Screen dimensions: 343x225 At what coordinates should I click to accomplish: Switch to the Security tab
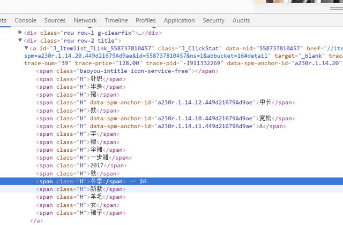click(x=213, y=20)
